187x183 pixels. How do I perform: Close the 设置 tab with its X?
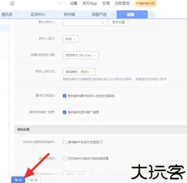[x=144, y=15]
